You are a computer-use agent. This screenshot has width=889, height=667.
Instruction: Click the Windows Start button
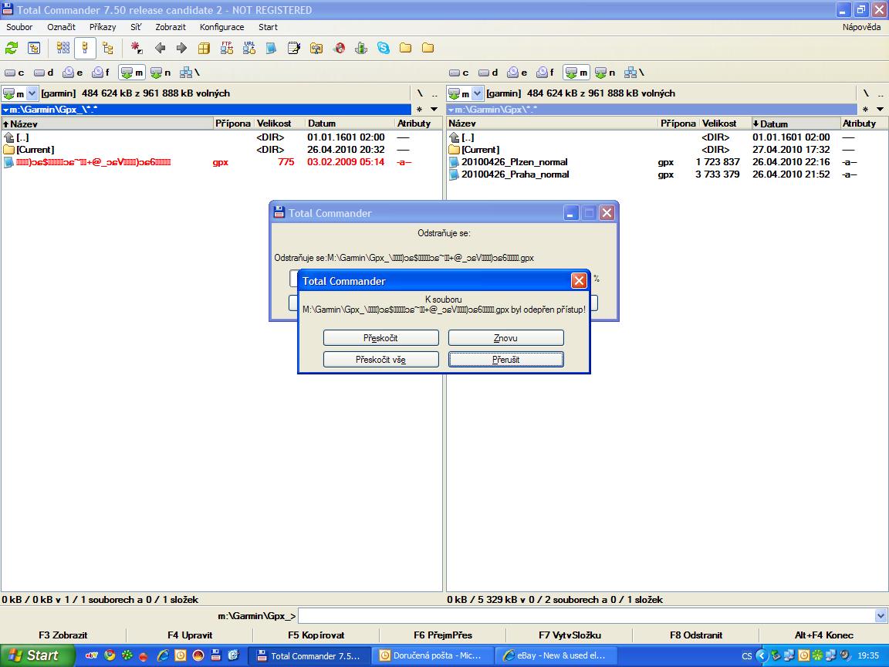[x=37, y=655]
